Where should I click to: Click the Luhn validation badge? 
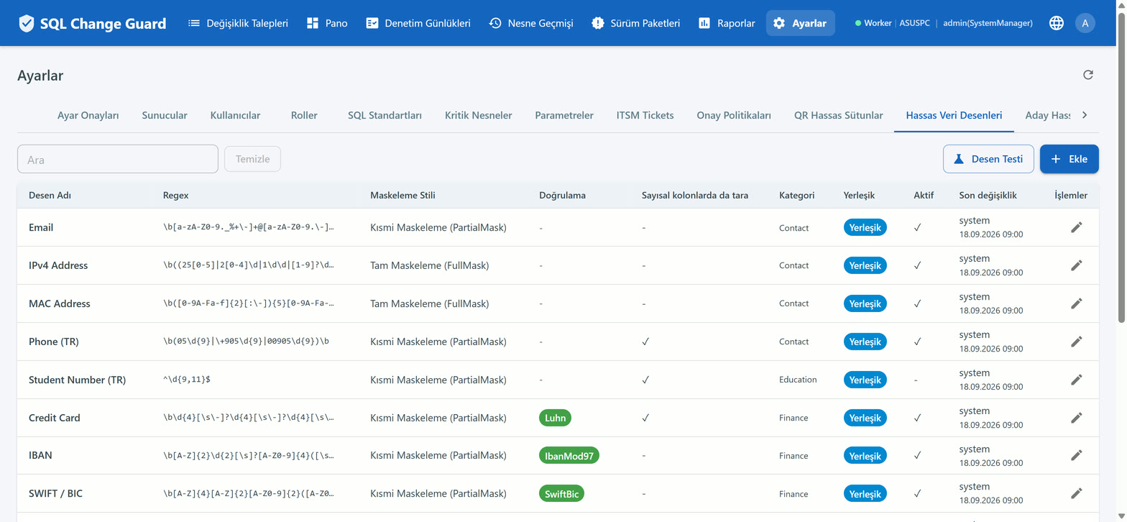coord(556,418)
